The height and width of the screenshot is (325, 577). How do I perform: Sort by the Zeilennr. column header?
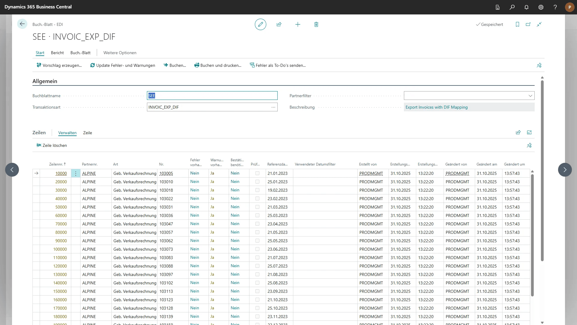coord(57,164)
